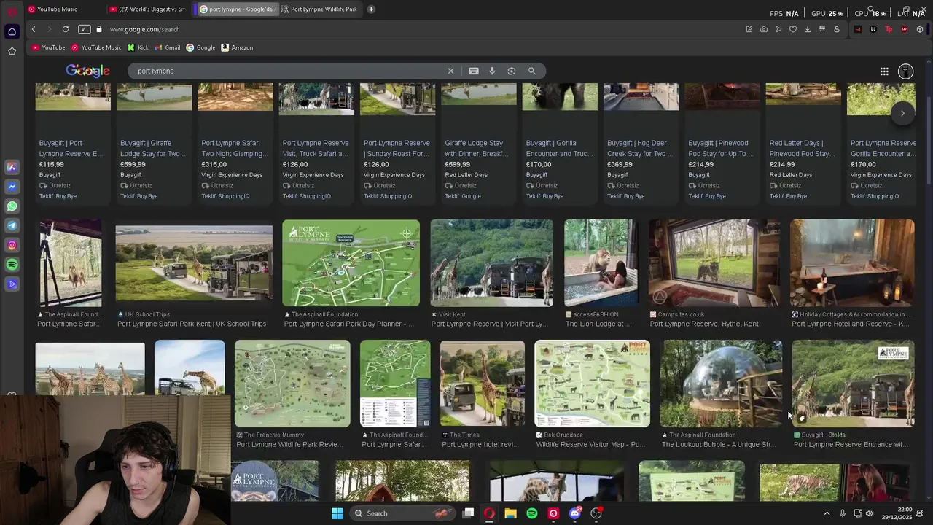Open the on-screen keyboard in search

tap(474, 71)
